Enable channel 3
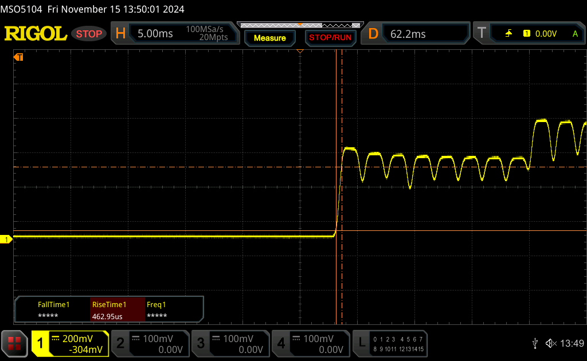The width and height of the screenshot is (587, 361). [229, 343]
